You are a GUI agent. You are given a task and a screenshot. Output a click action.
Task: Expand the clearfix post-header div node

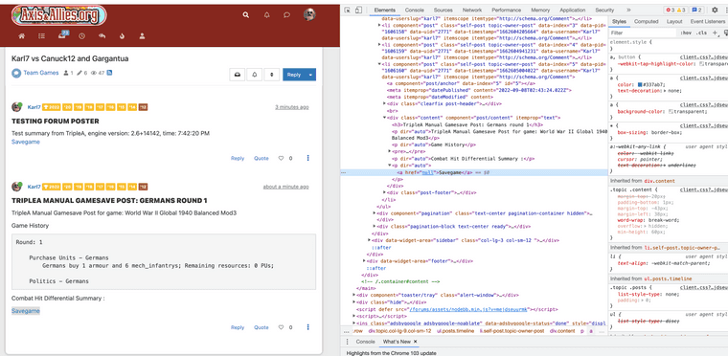[384, 104]
